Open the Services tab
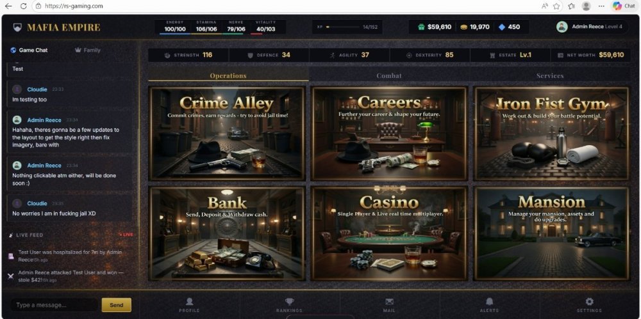Screen dimensions: 641x319 click(550, 75)
